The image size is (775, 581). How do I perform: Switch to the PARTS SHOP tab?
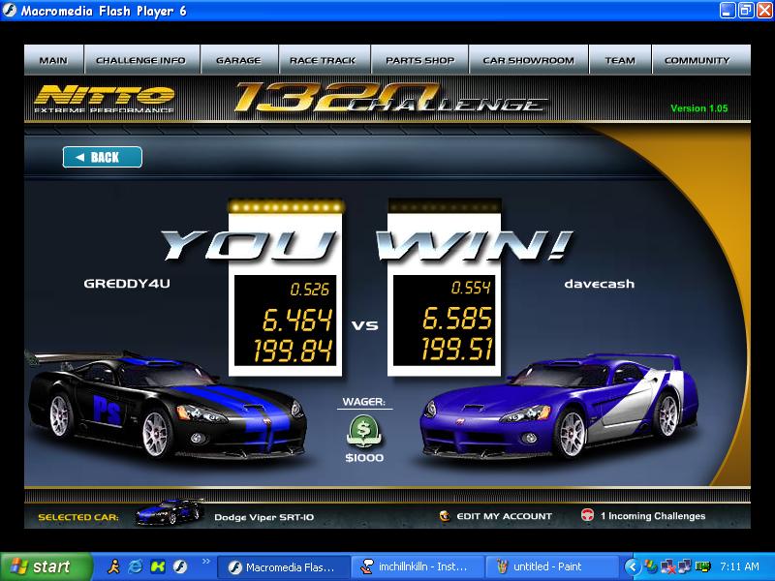(x=419, y=60)
